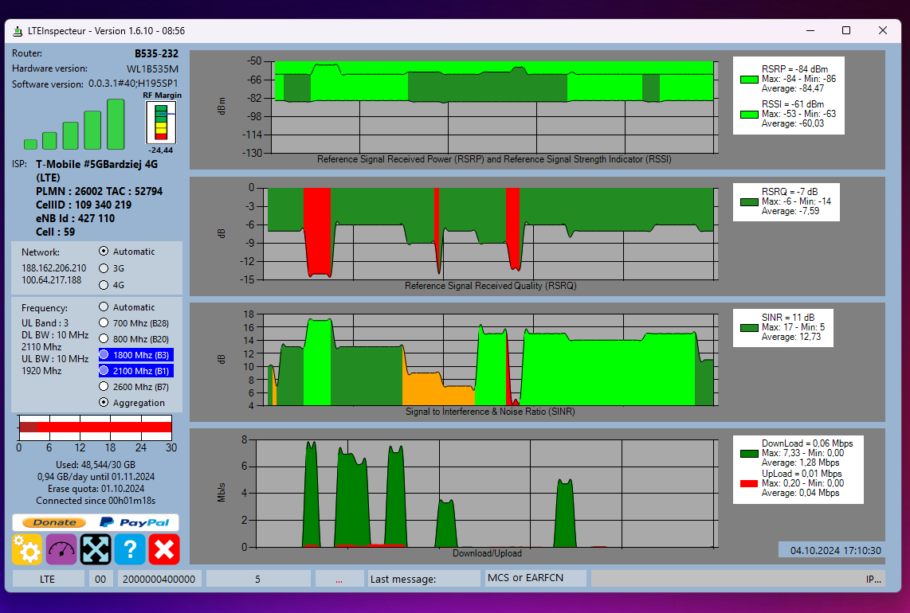Click the Erase quota: 01.10.2024 text
This screenshot has width=910, height=613.
coord(96,489)
